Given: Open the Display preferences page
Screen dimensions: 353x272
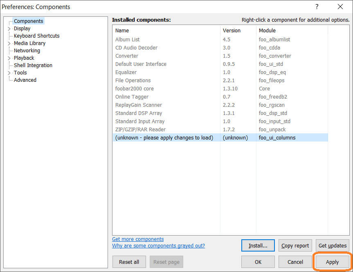Looking at the screenshot, I should pyautogui.click(x=22, y=29).
